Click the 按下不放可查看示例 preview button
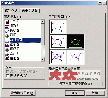Viewport: 108px width, 98px height. coord(76,84)
